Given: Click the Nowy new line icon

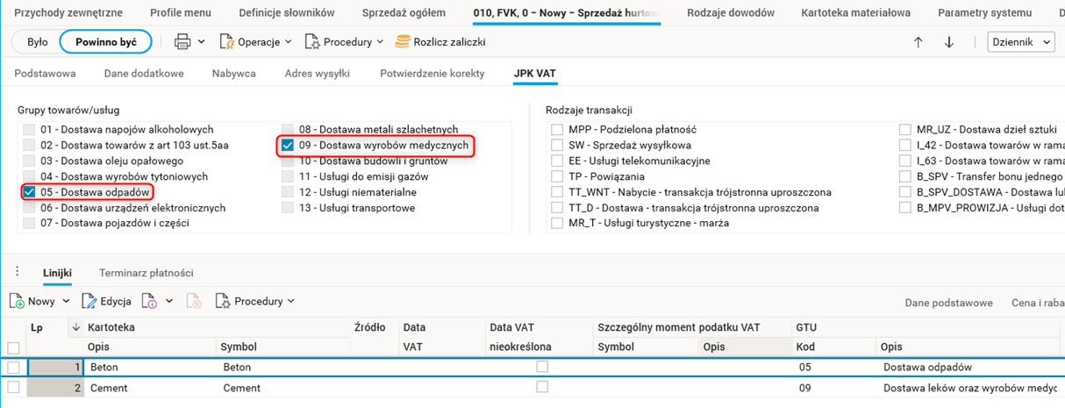Looking at the screenshot, I should tap(18, 301).
